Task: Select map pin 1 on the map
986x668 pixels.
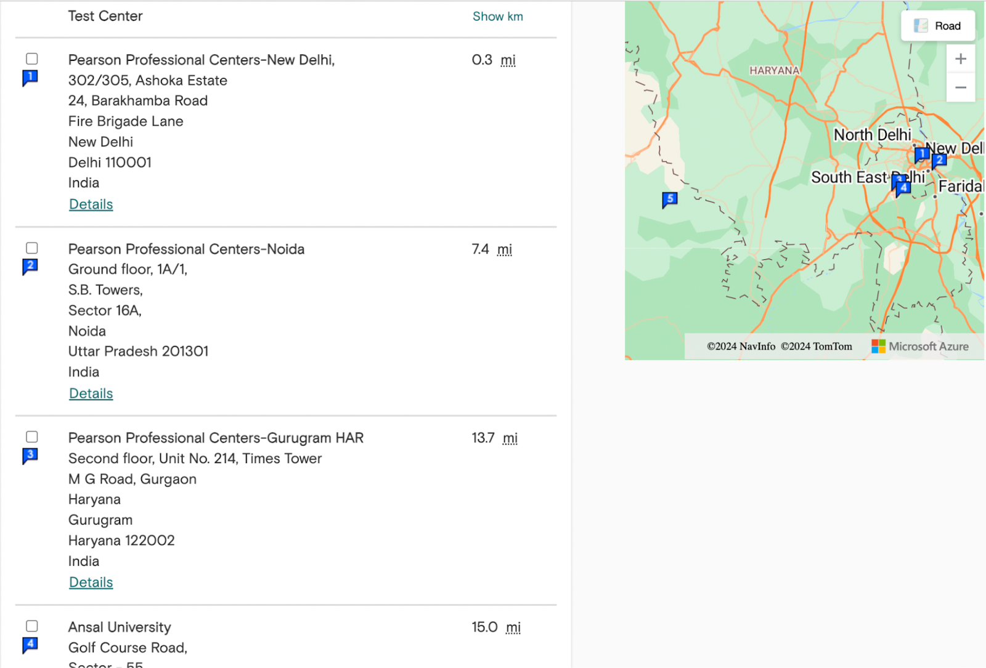Action: coord(922,155)
